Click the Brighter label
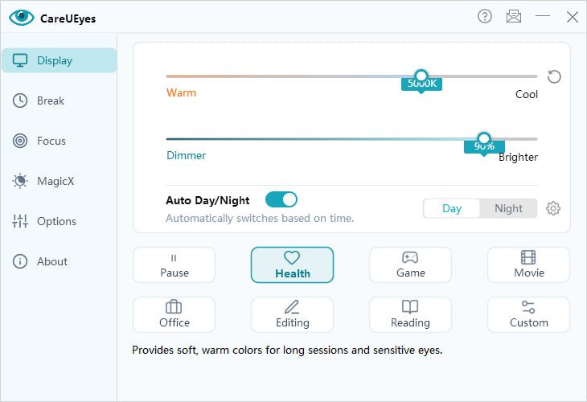The image size is (587, 402). pyautogui.click(x=518, y=157)
